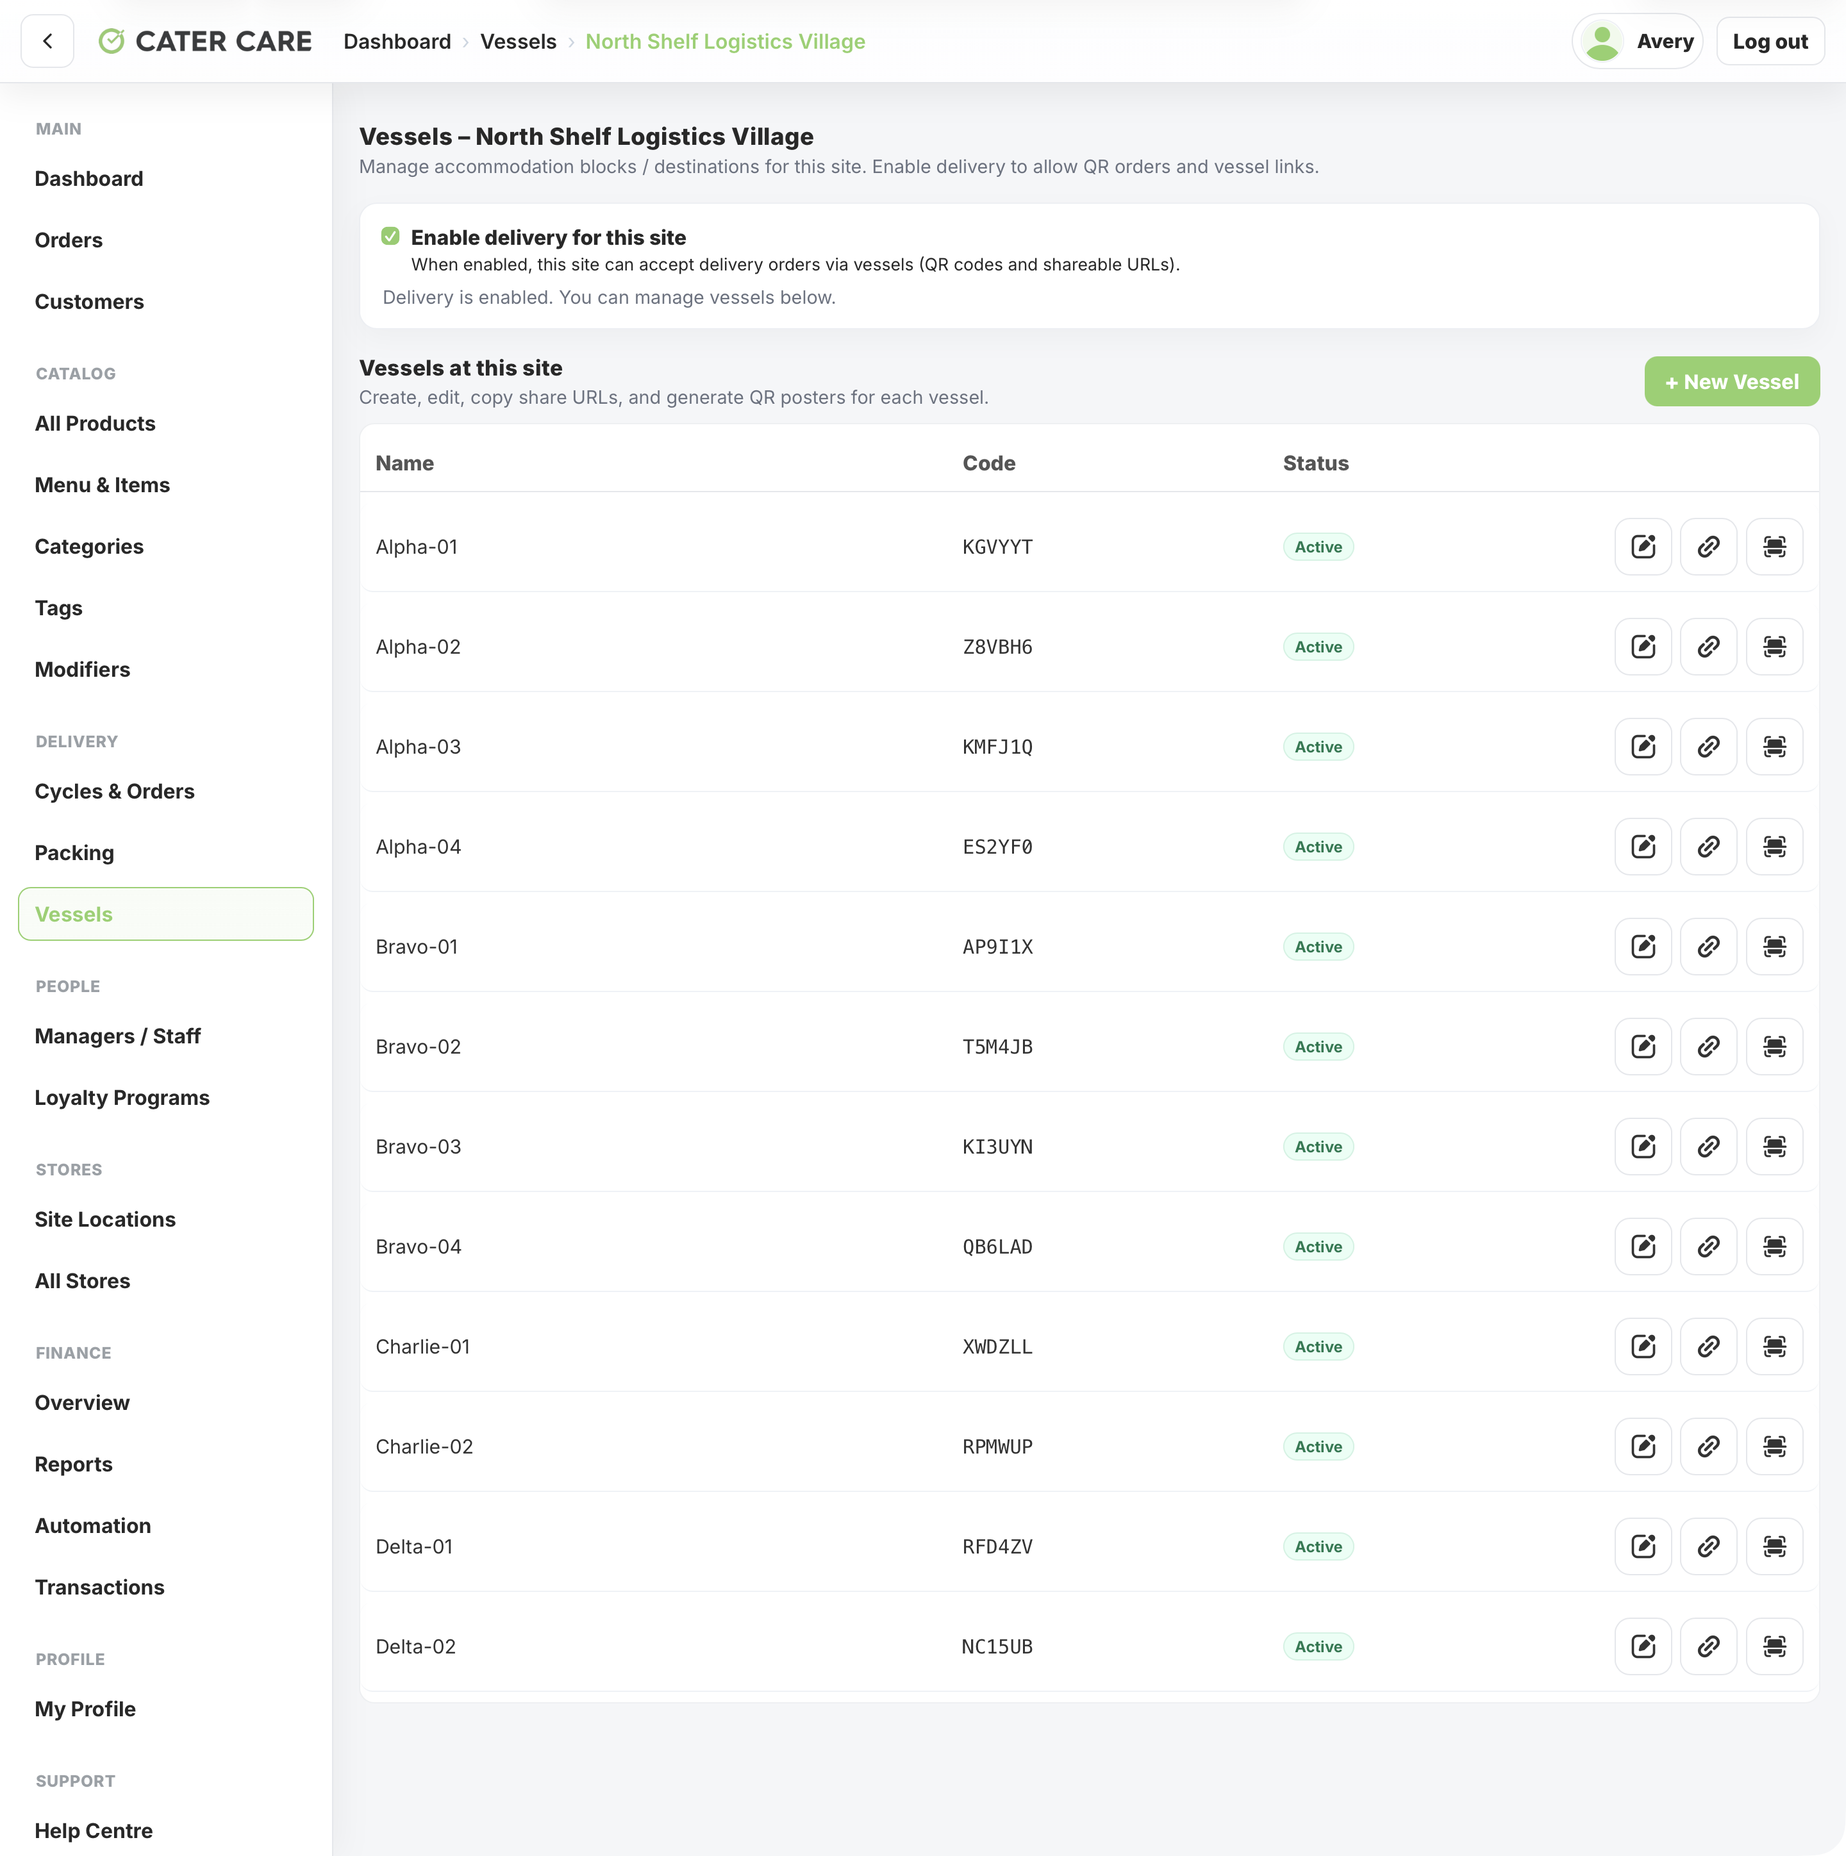Generate QR poster for Bravo-02
This screenshot has width=1846, height=1856.
click(x=1774, y=1046)
